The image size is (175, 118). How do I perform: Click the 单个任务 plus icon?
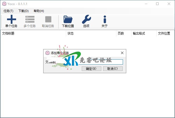click(11, 20)
